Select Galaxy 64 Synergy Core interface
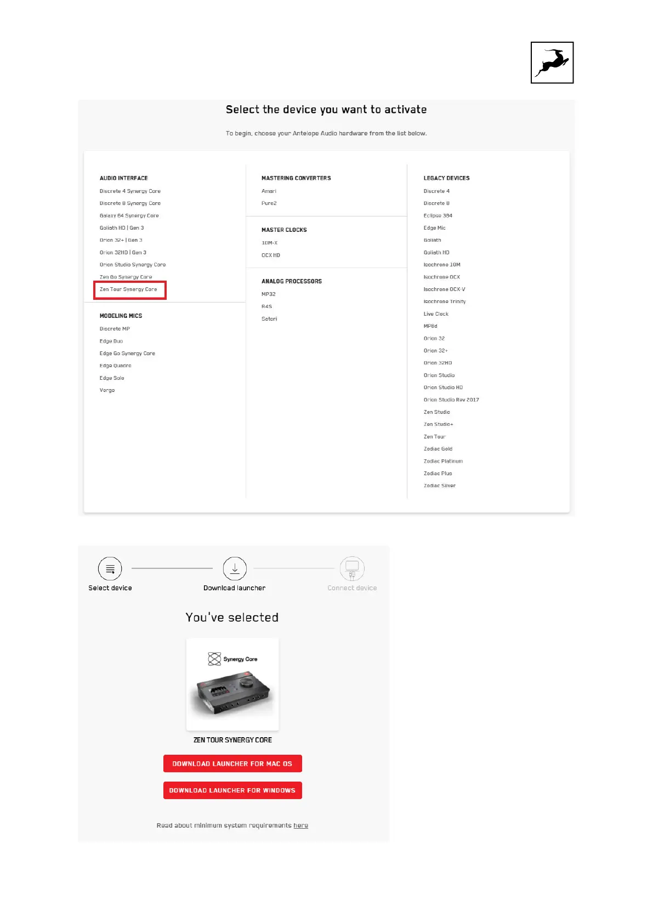The height and width of the screenshot is (923, 653). coord(129,216)
